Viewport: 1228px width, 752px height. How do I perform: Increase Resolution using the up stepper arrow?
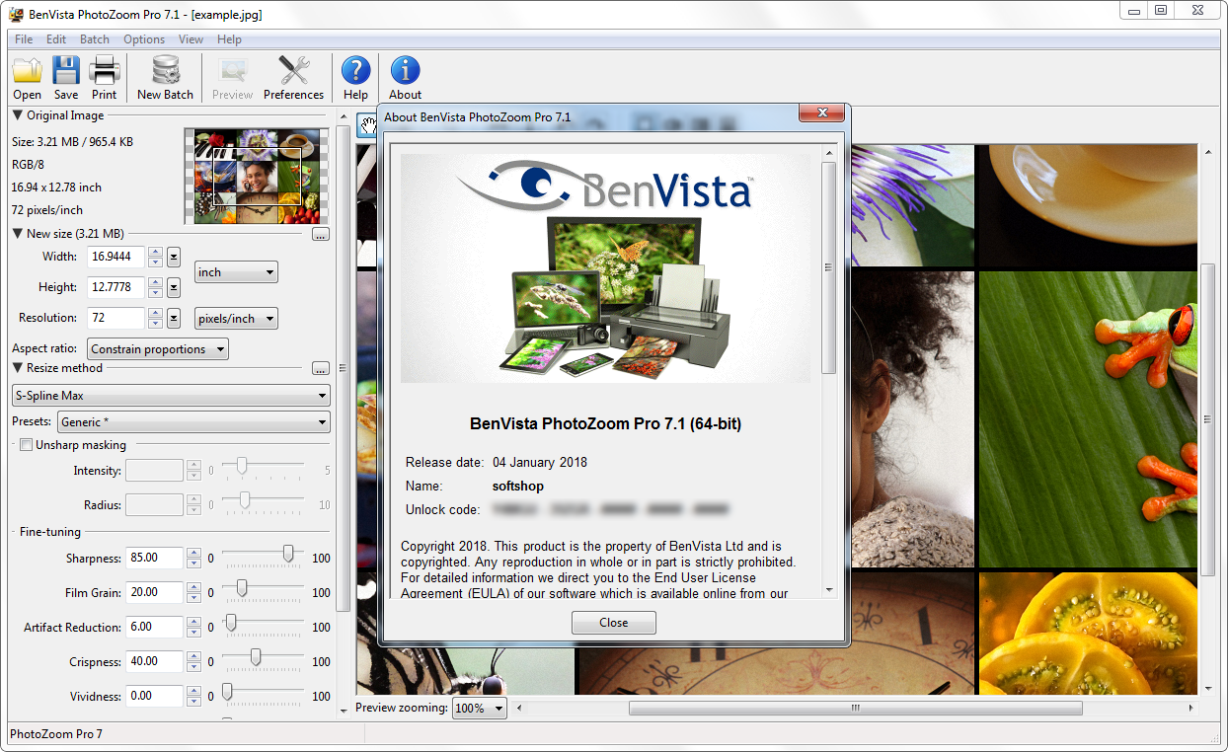(x=155, y=313)
